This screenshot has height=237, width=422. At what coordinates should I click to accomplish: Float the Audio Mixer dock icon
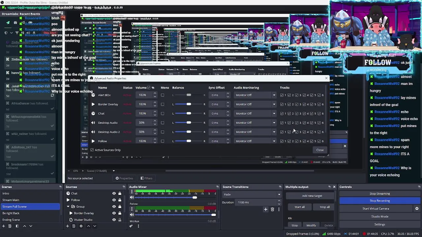click(x=217, y=187)
